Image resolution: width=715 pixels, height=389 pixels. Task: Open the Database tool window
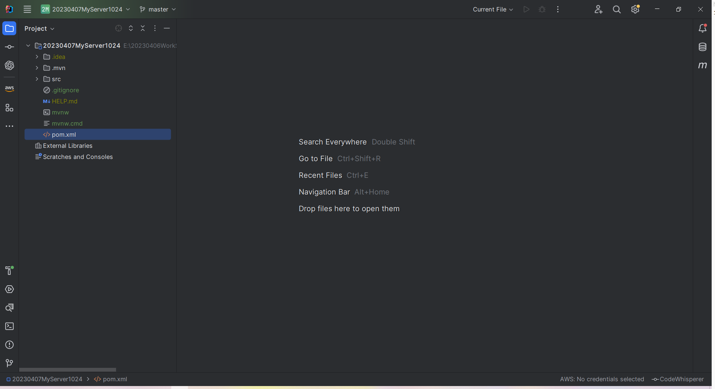point(702,47)
